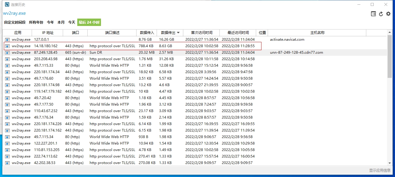Viewport: 395px width, 177px height.
Task: Switch to the 今天 filter
Action: pos(72,22)
